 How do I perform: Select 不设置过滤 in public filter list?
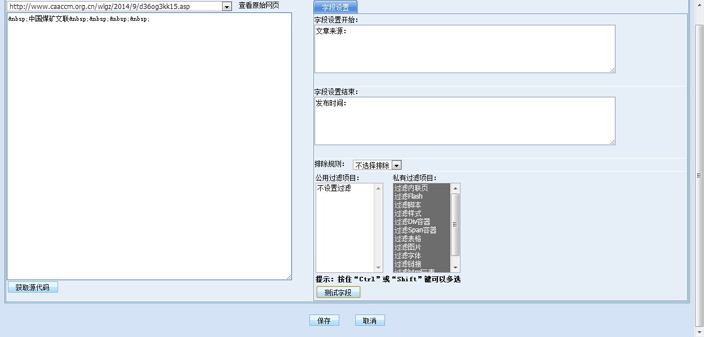(x=334, y=188)
